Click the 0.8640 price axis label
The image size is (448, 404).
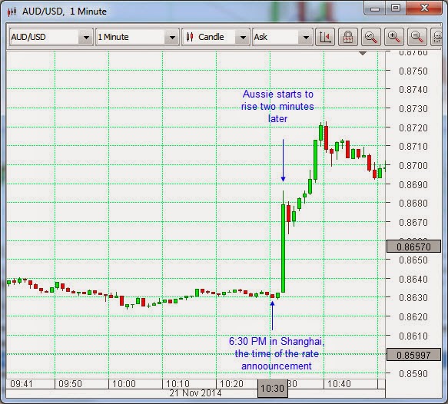(x=413, y=280)
